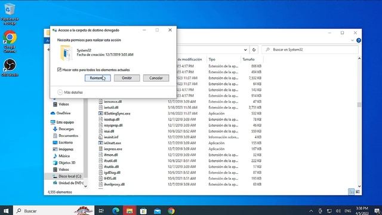The height and width of the screenshot is (215, 382).
Task: Open Documentos in the navigation pane
Action: [x=68, y=136]
